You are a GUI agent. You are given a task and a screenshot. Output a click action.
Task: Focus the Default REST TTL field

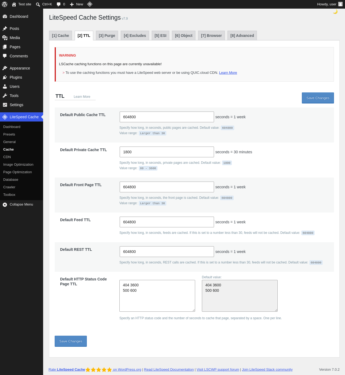(167, 252)
